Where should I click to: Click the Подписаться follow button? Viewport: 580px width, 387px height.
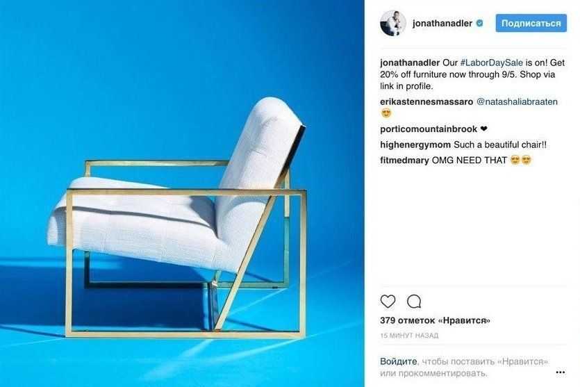tap(531, 23)
